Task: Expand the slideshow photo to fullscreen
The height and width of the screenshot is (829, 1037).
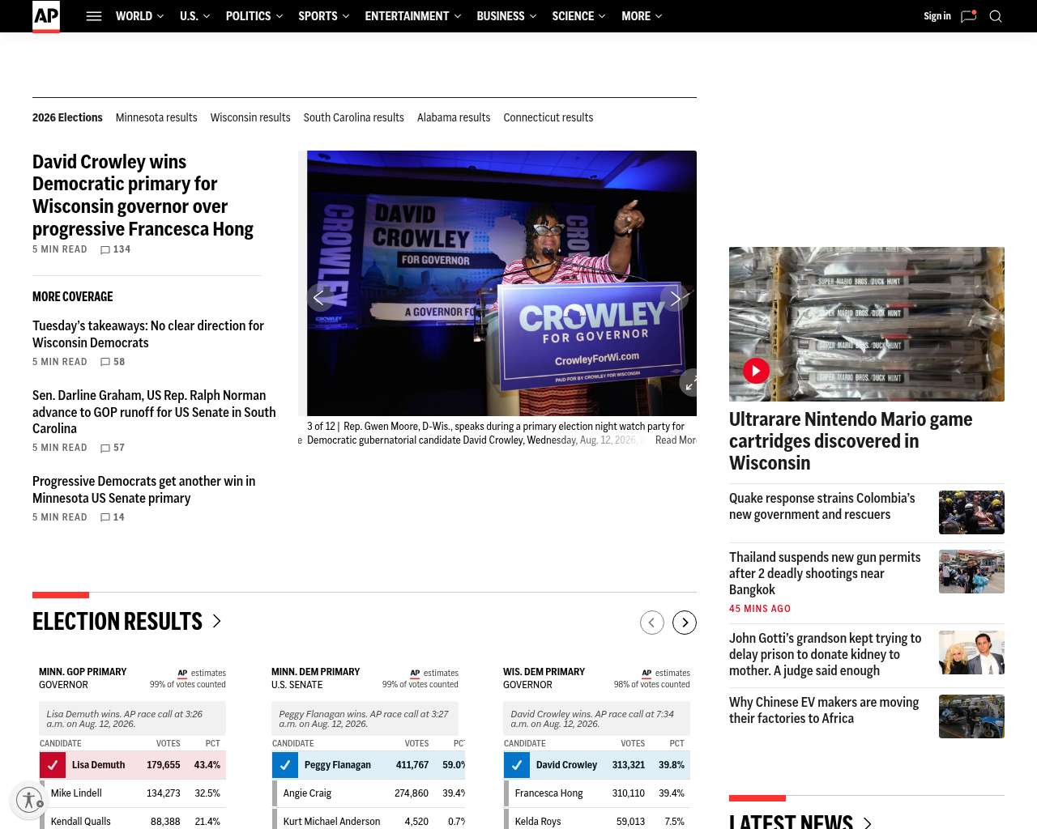Action: [689, 383]
